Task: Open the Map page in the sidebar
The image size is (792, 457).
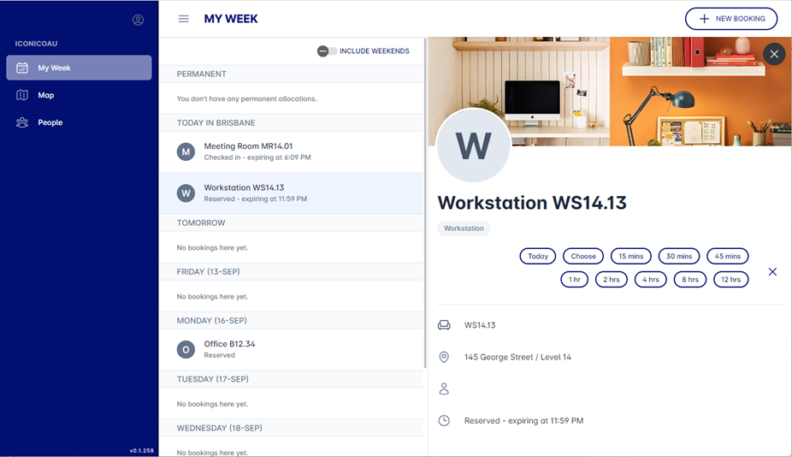Action: point(79,95)
